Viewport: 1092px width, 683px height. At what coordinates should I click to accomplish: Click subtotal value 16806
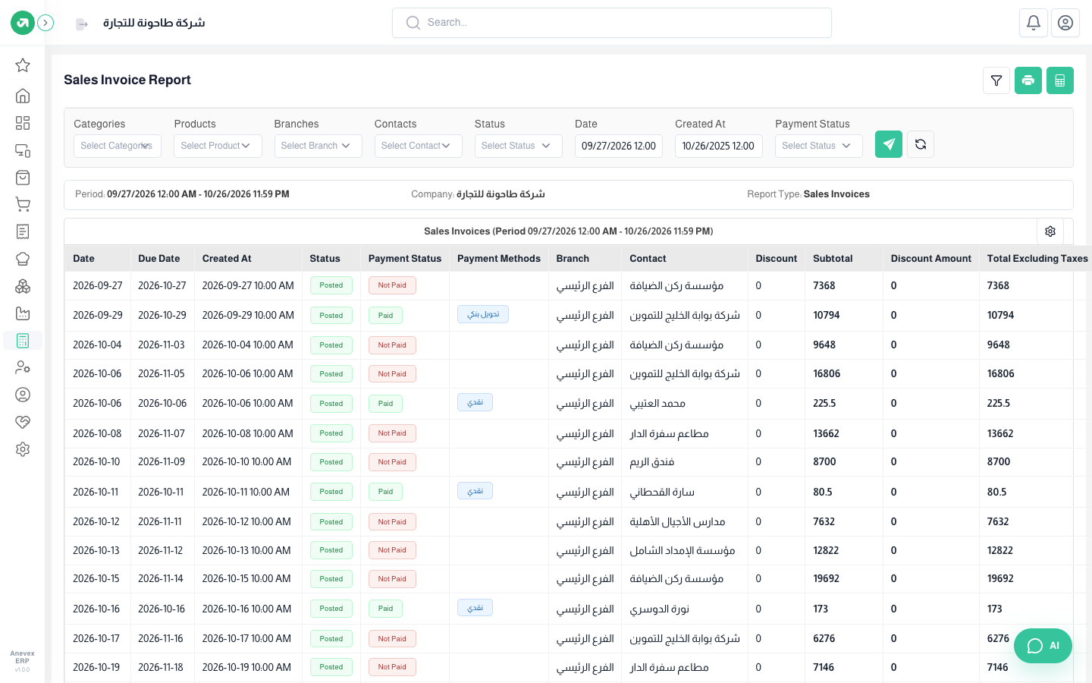click(x=827, y=374)
